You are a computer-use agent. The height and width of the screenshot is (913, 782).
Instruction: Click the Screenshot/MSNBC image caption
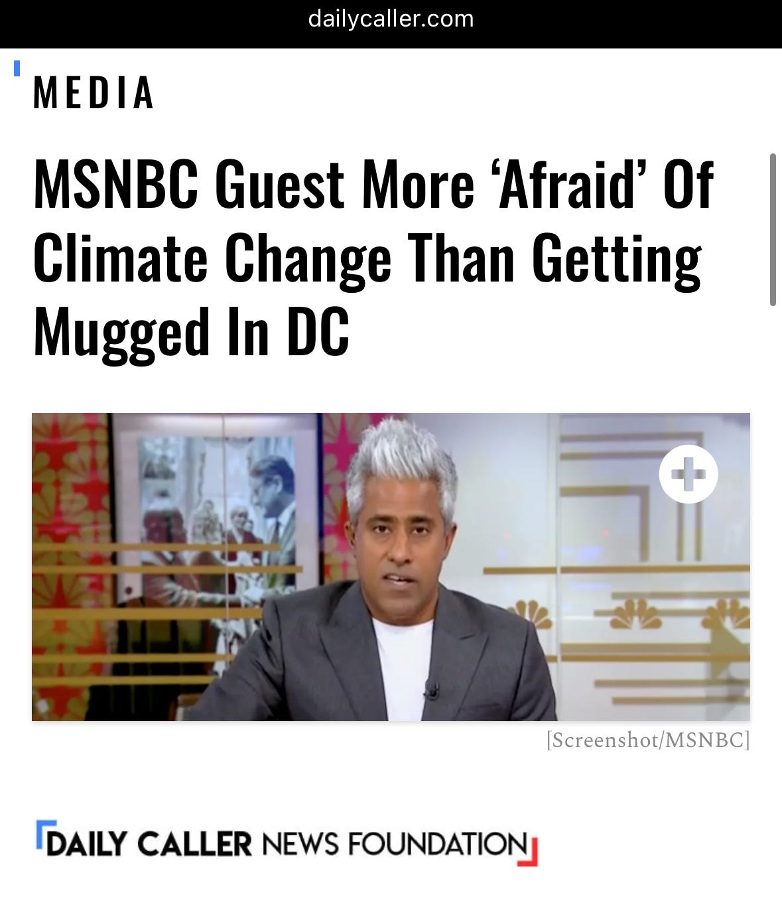[647, 740]
